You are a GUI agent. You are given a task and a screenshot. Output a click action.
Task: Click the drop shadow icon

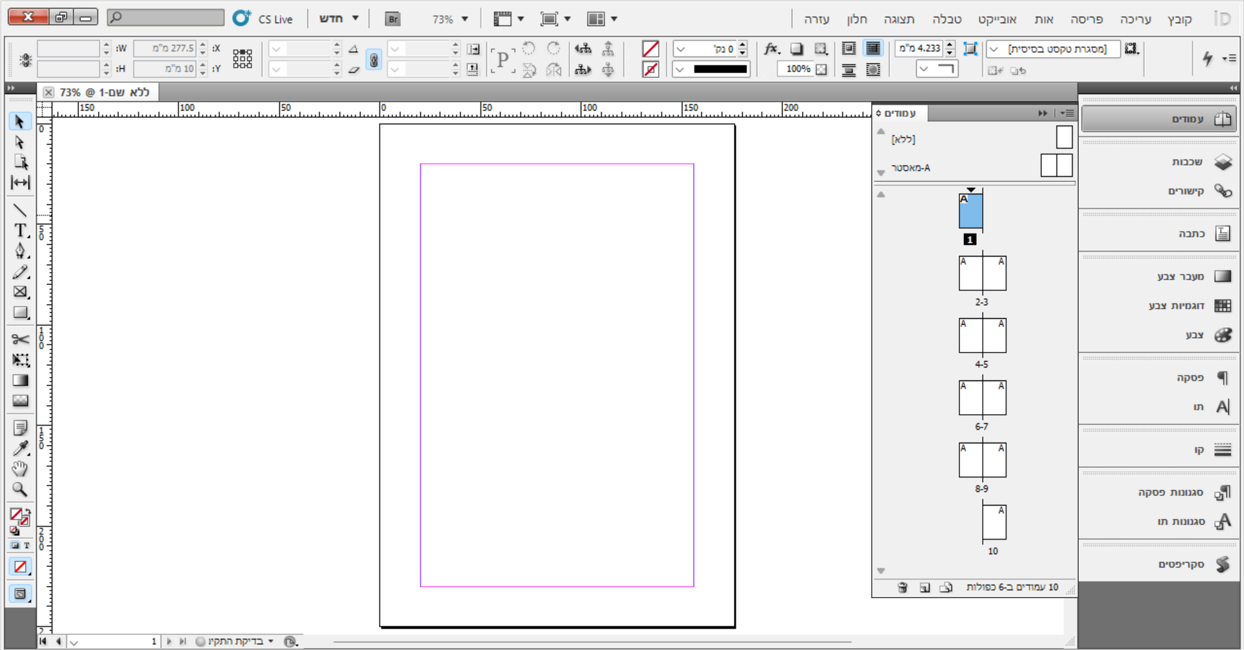(797, 49)
